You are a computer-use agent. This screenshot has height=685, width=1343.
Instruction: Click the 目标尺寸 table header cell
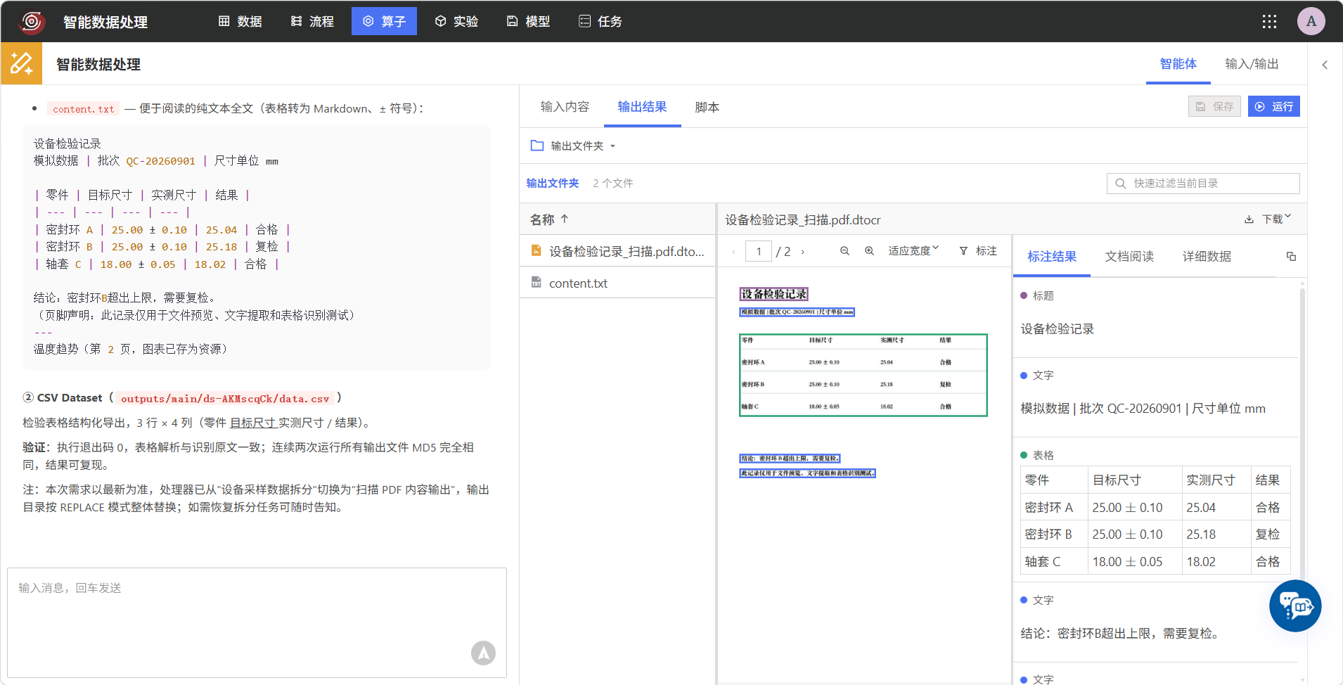[x=1135, y=480]
